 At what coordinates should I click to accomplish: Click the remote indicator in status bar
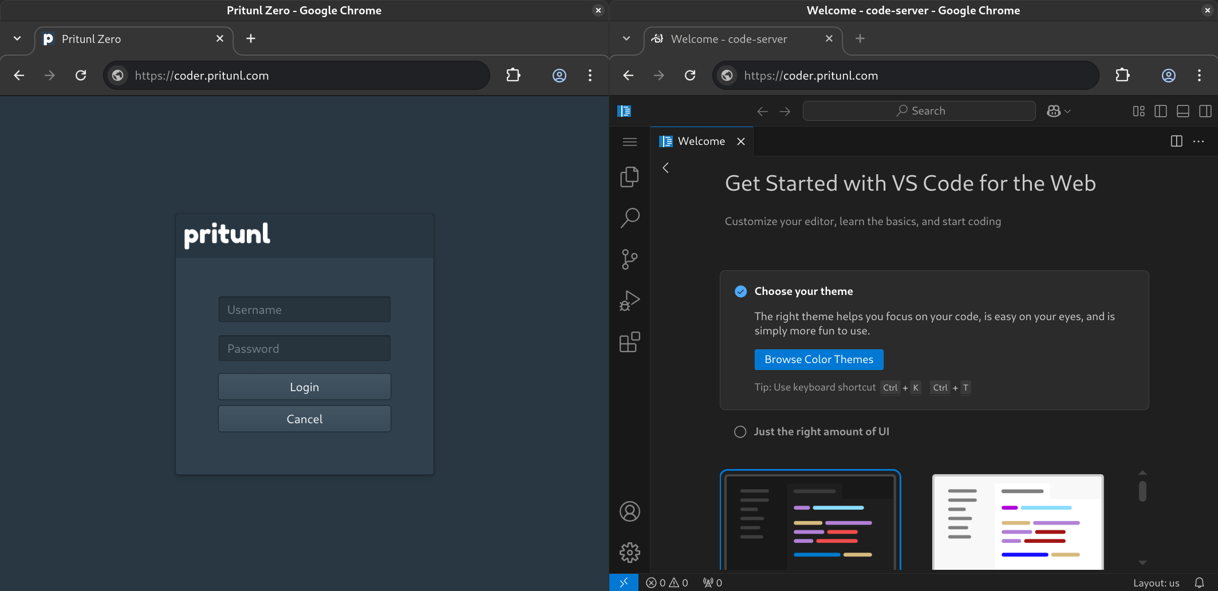[624, 582]
